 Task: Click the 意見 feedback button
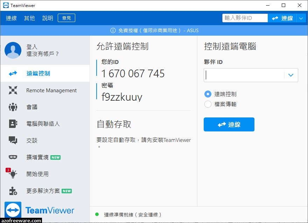click(66, 18)
